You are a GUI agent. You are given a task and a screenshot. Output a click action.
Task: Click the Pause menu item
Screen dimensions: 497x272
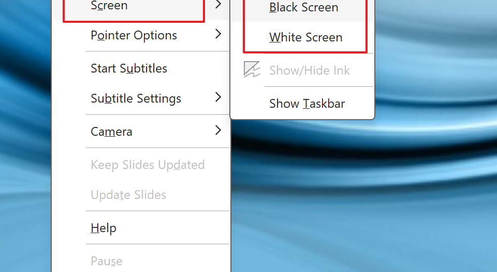tap(107, 261)
